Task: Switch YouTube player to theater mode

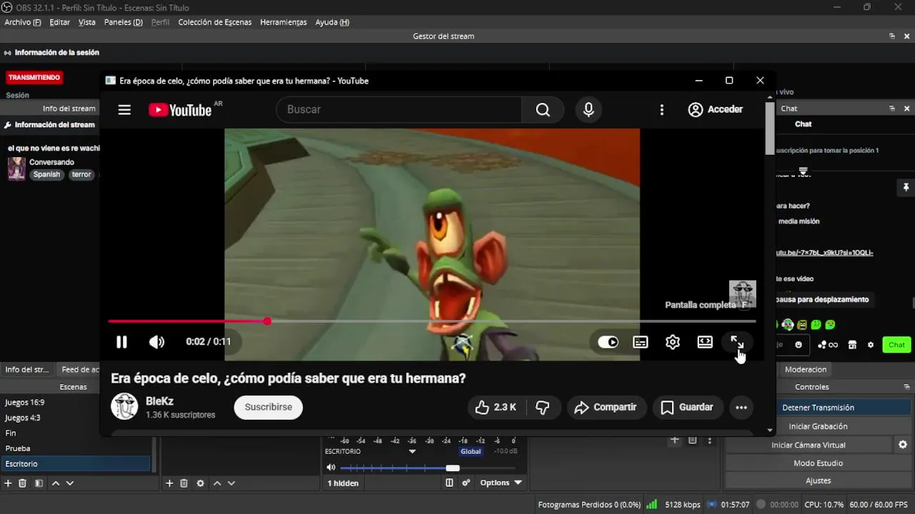Action: [705, 342]
